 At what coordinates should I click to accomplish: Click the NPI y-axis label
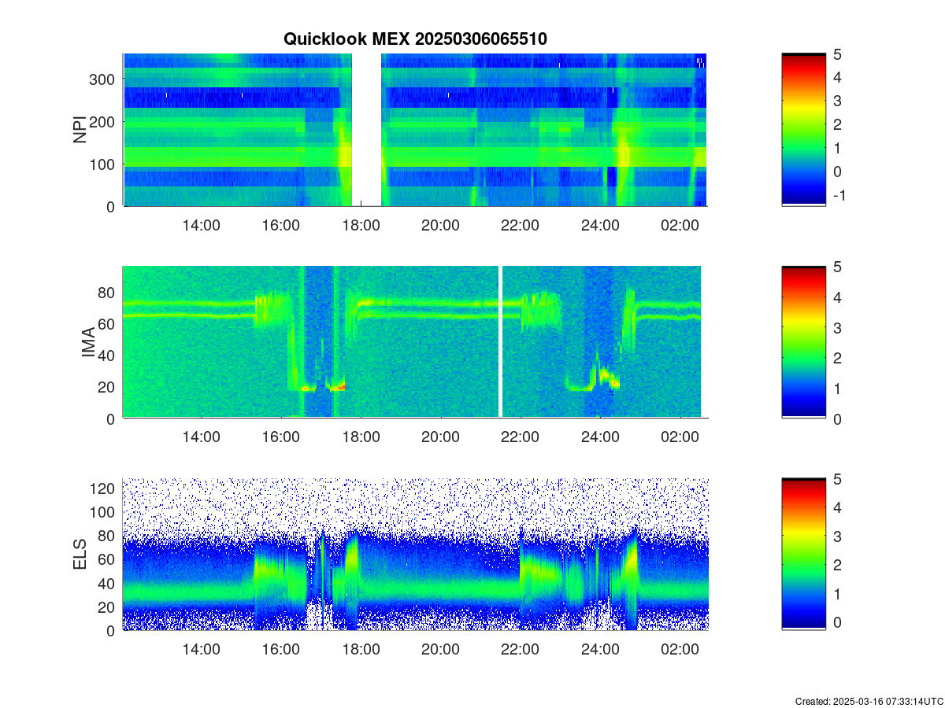(x=80, y=130)
